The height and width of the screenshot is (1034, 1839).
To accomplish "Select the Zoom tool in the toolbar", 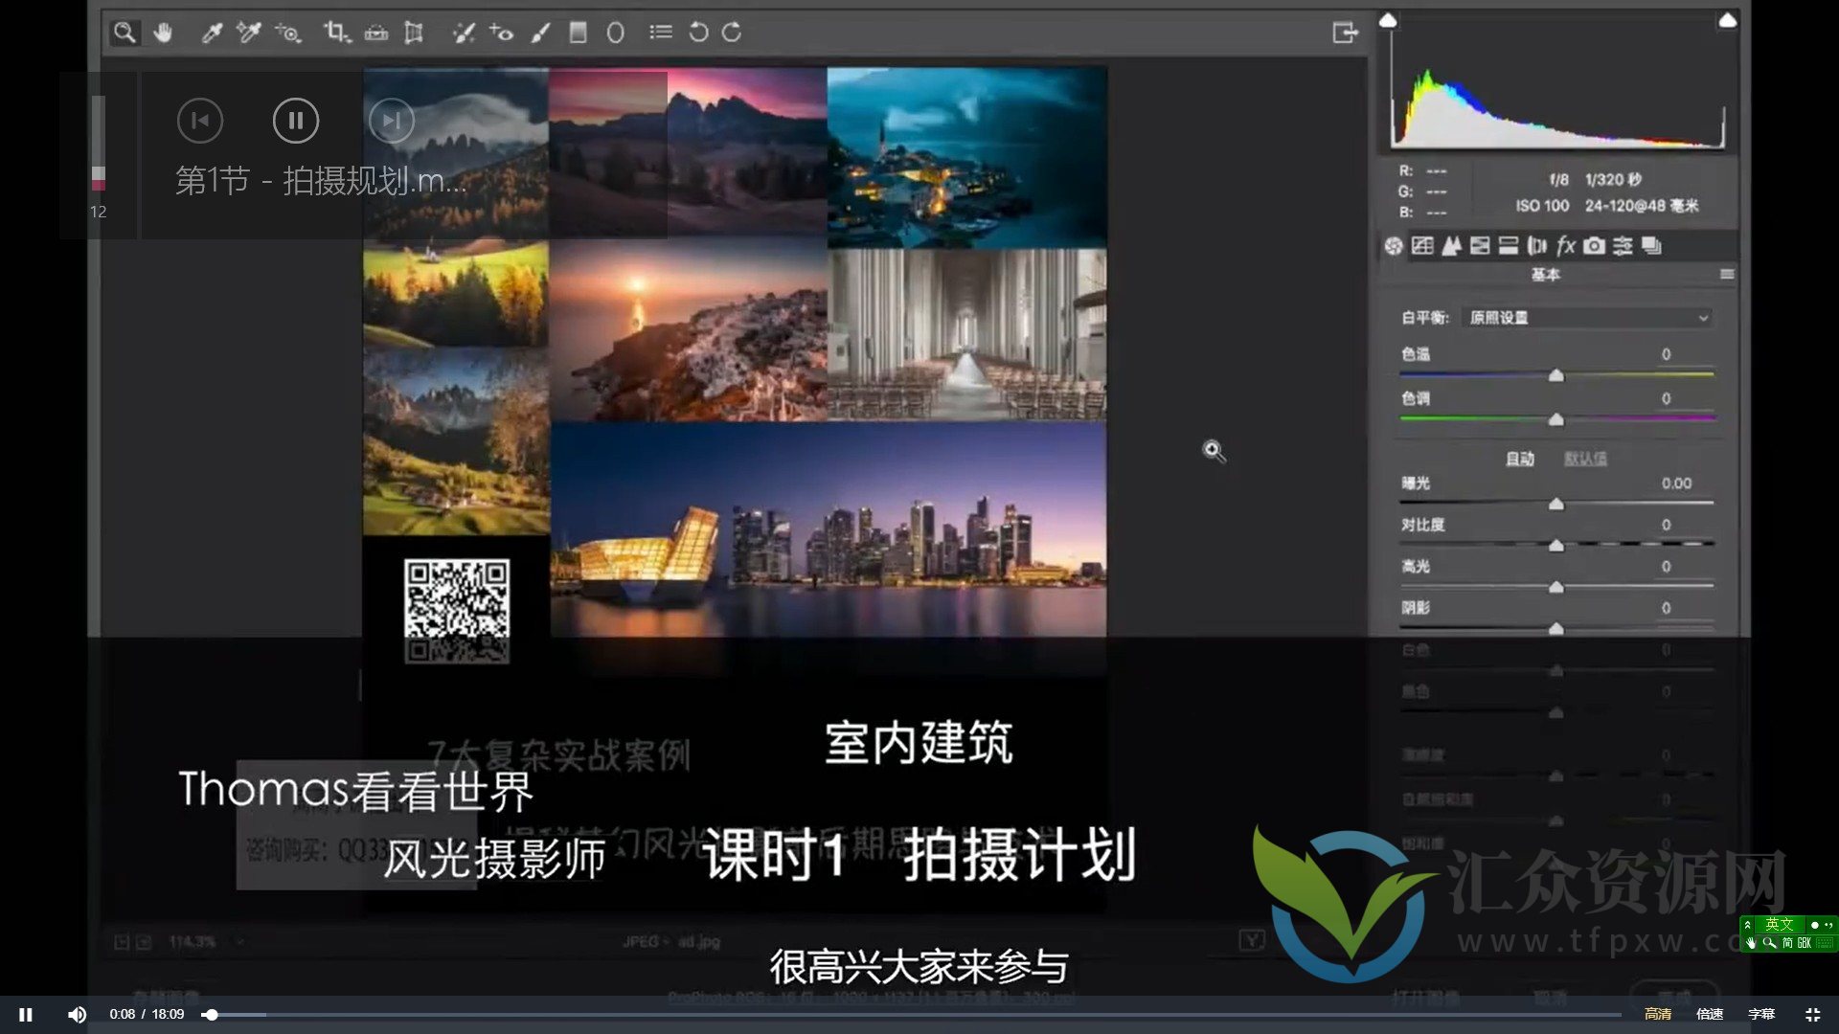I will (x=125, y=33).
